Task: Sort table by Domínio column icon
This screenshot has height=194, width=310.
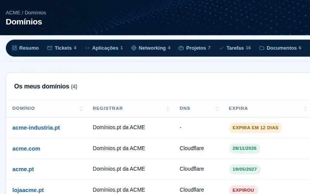Action: [81, 109]
